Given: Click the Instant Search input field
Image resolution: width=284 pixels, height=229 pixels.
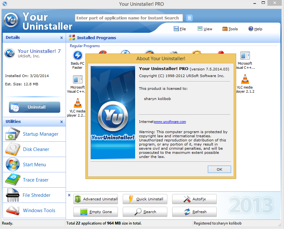Looking at the screenshot, I should [x=129, y=18].
